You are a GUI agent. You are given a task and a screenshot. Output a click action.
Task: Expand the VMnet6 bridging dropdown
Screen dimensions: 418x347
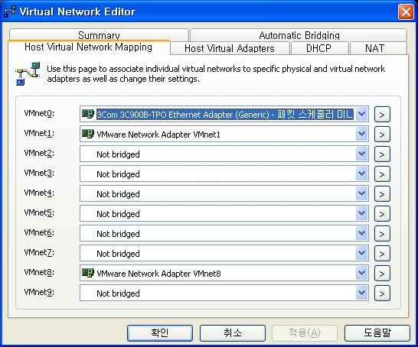[x=362, y=233]
